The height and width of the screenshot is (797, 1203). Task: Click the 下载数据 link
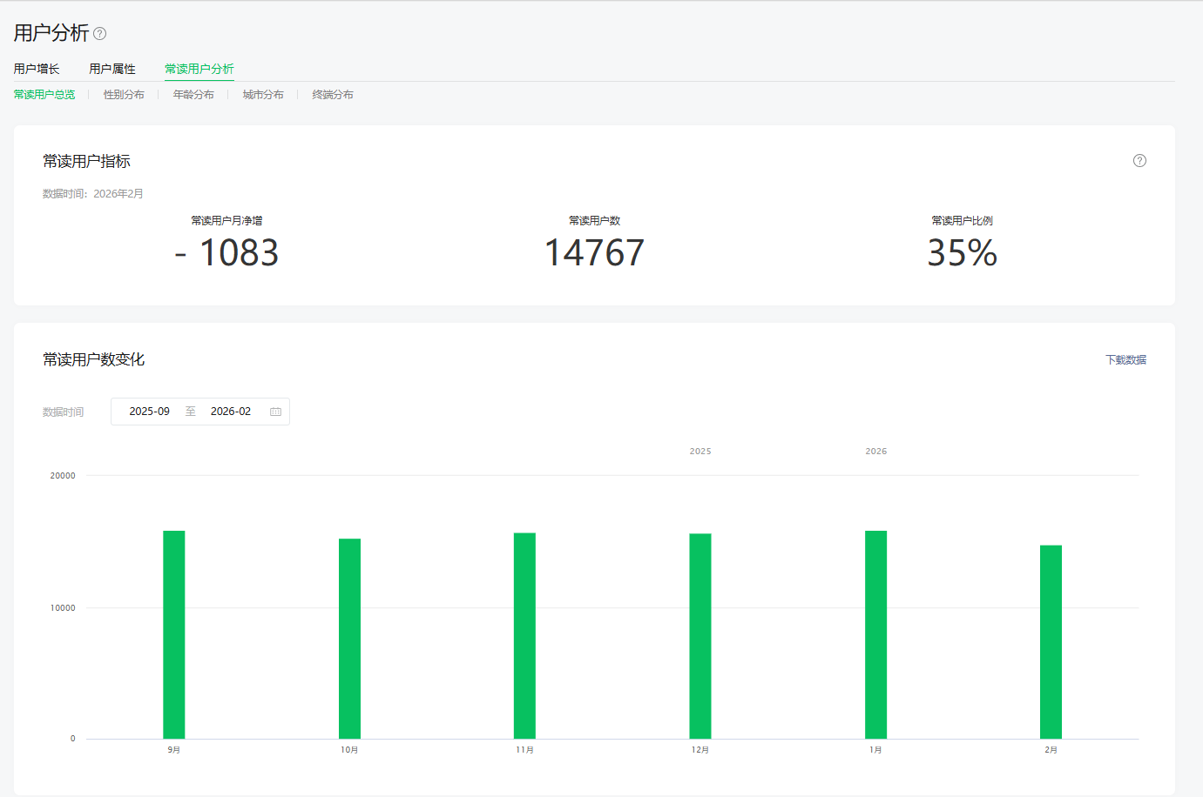point(1125,360)
